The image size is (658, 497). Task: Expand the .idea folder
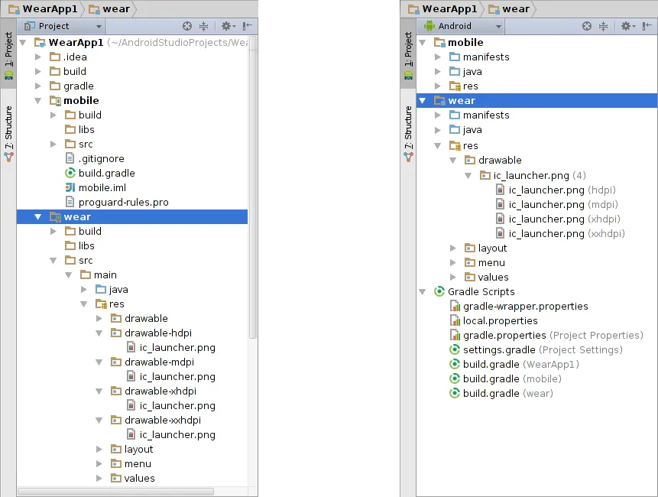coord(38,57)
